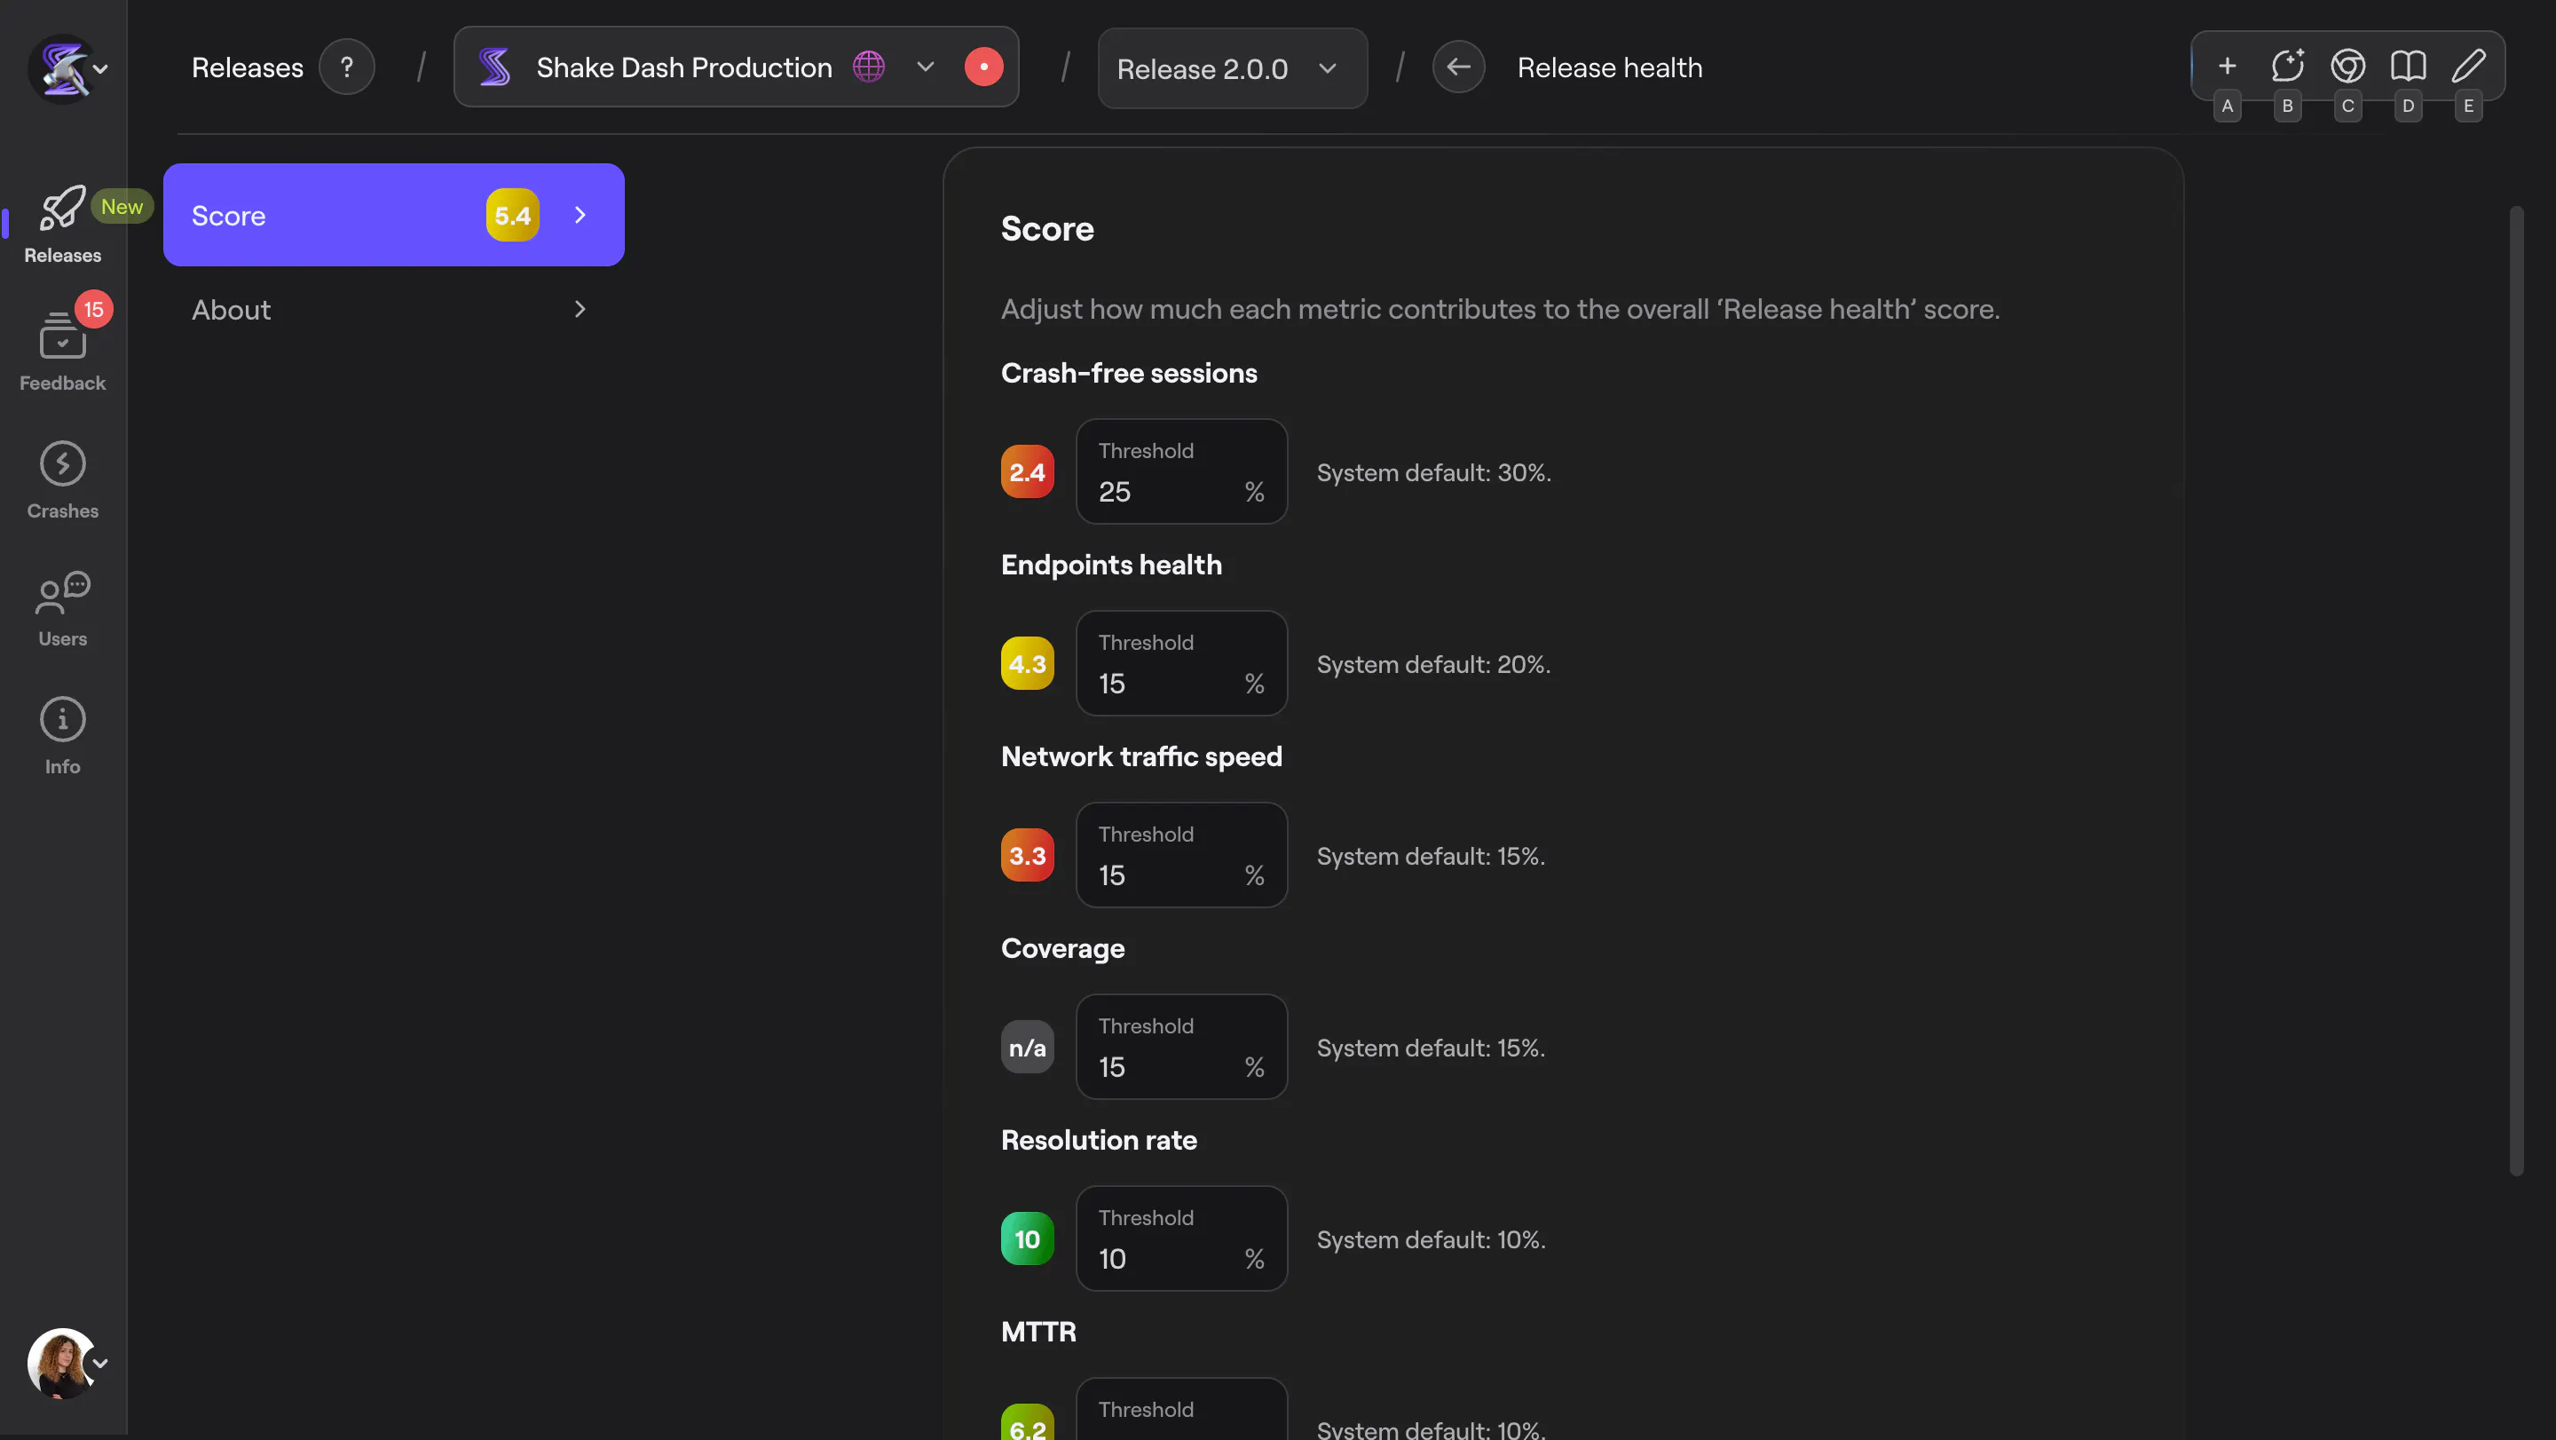This screenshot has width=2556, height=1440.
Task: Open the Users section in sidebar
Action: [x=61, y=608]
